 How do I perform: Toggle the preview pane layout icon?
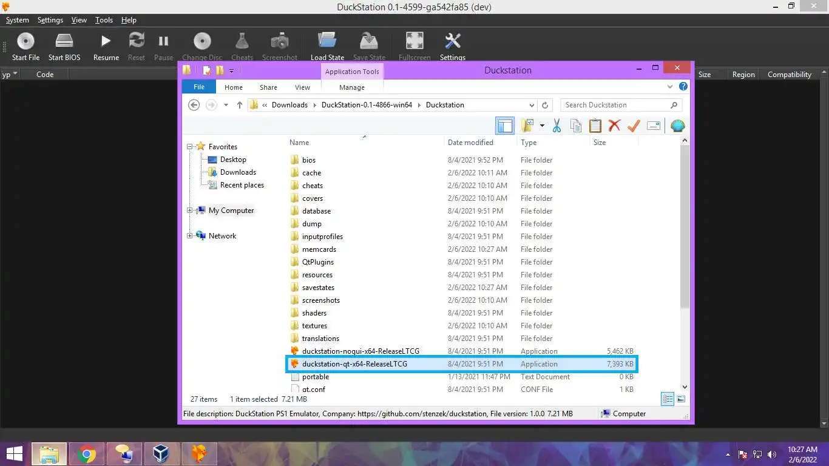tap(505, 126)
